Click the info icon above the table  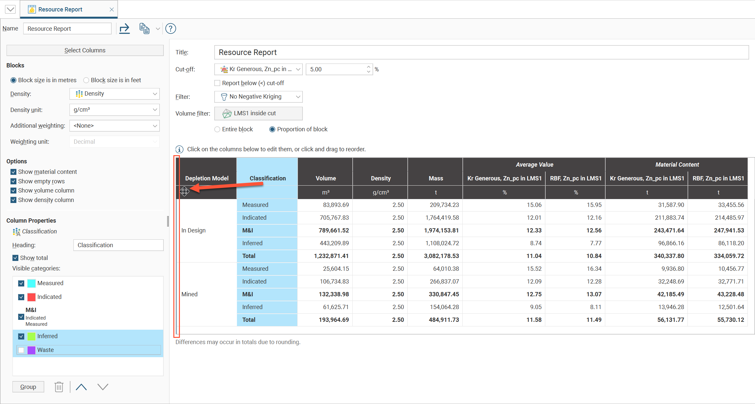[179, 149]
